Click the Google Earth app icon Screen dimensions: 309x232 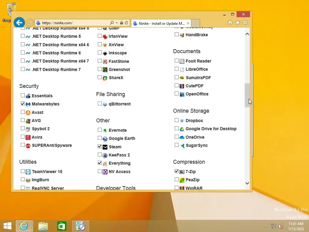click(105, 139)
